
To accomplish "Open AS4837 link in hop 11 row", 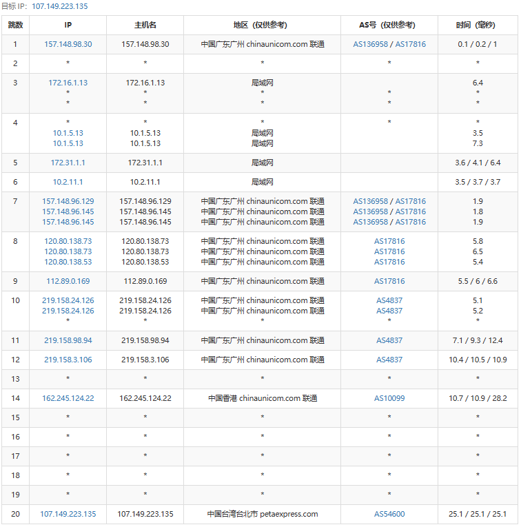I will tap(389, 340).
